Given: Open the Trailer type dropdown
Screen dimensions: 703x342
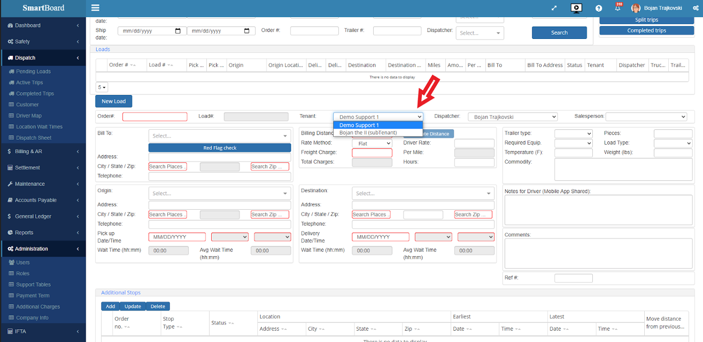Looking at the screenshot, I should [574, 133].
